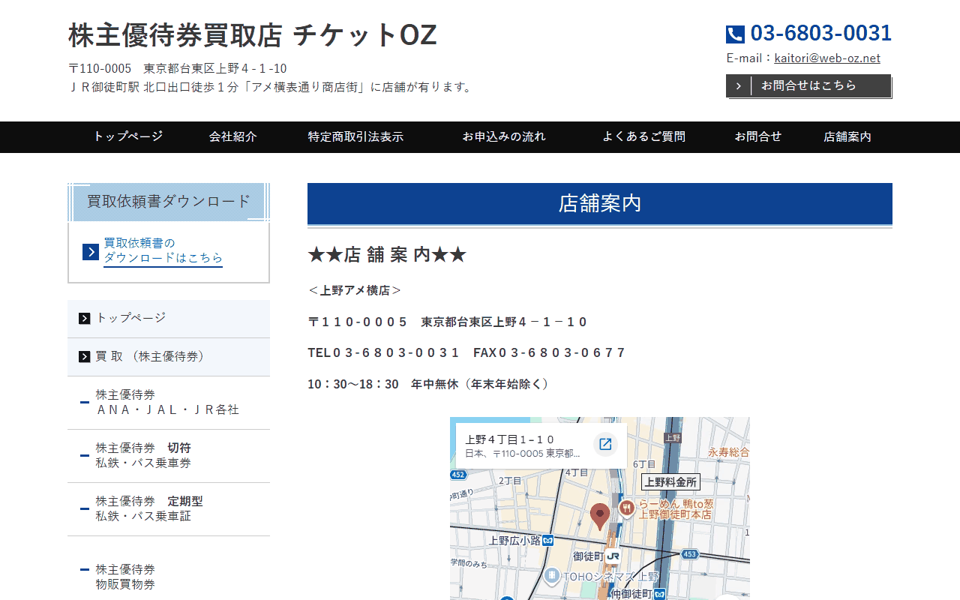Open the 買取依頼書のダウンロードはこちら link

click(x=163, y=250)
